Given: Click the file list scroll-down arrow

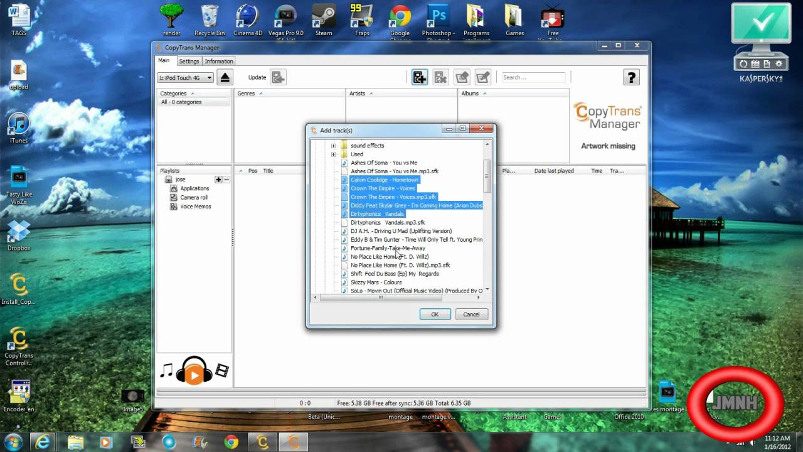Looking at the screenshot, I should 487,290.
